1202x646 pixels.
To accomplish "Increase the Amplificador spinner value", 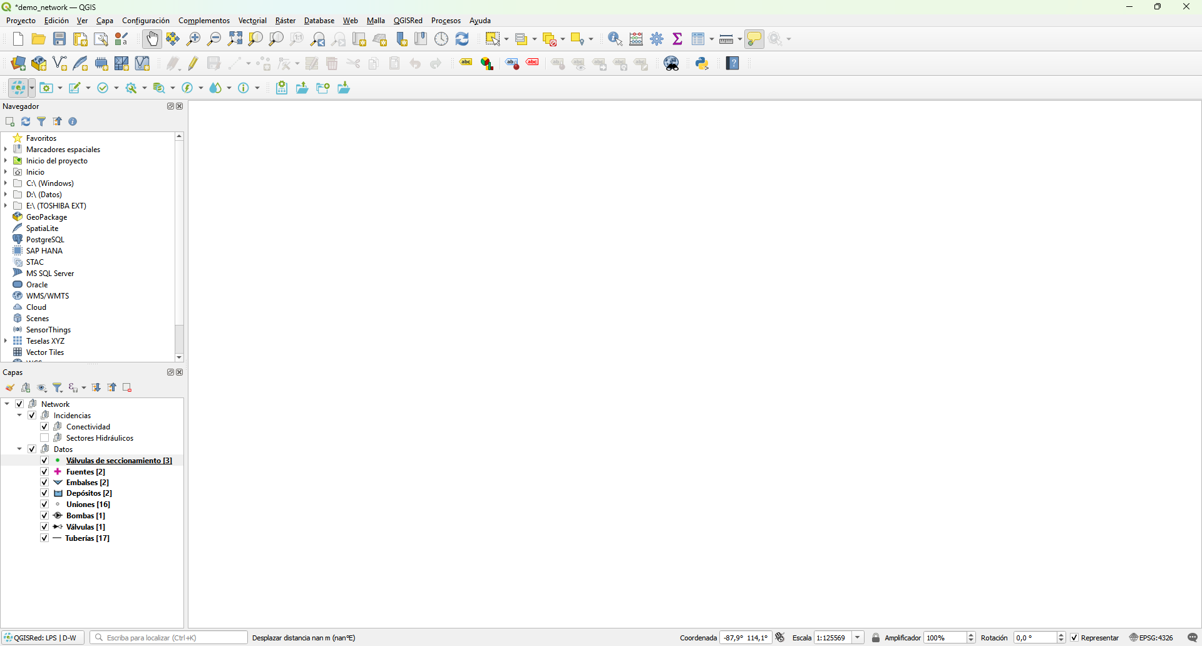I will [972, 635].
